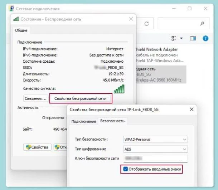Uncheck Отображать вводимые знаки checkbox
The width and height of the screenshot is (218, 190).
click(125, 169)
